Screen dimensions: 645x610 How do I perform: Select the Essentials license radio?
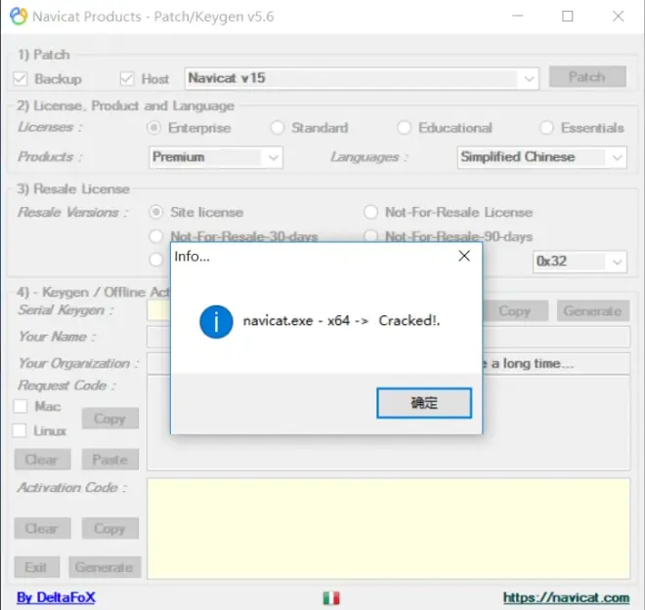tap(546, 128)
